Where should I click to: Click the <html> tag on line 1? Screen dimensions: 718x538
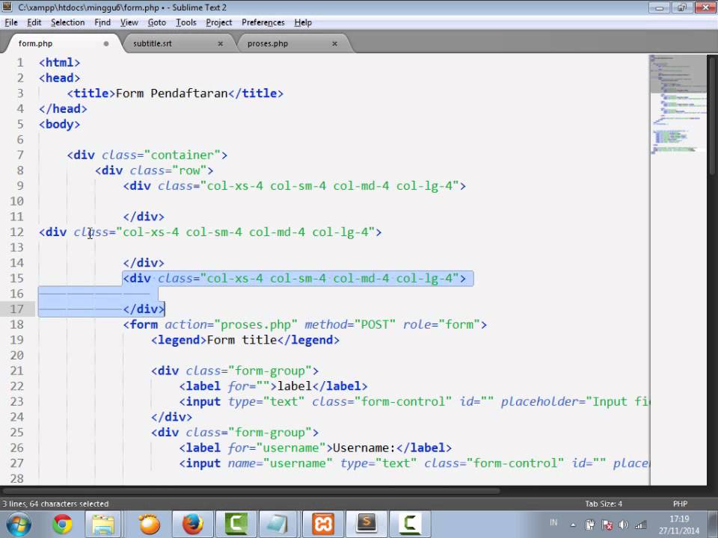[60, 62]
